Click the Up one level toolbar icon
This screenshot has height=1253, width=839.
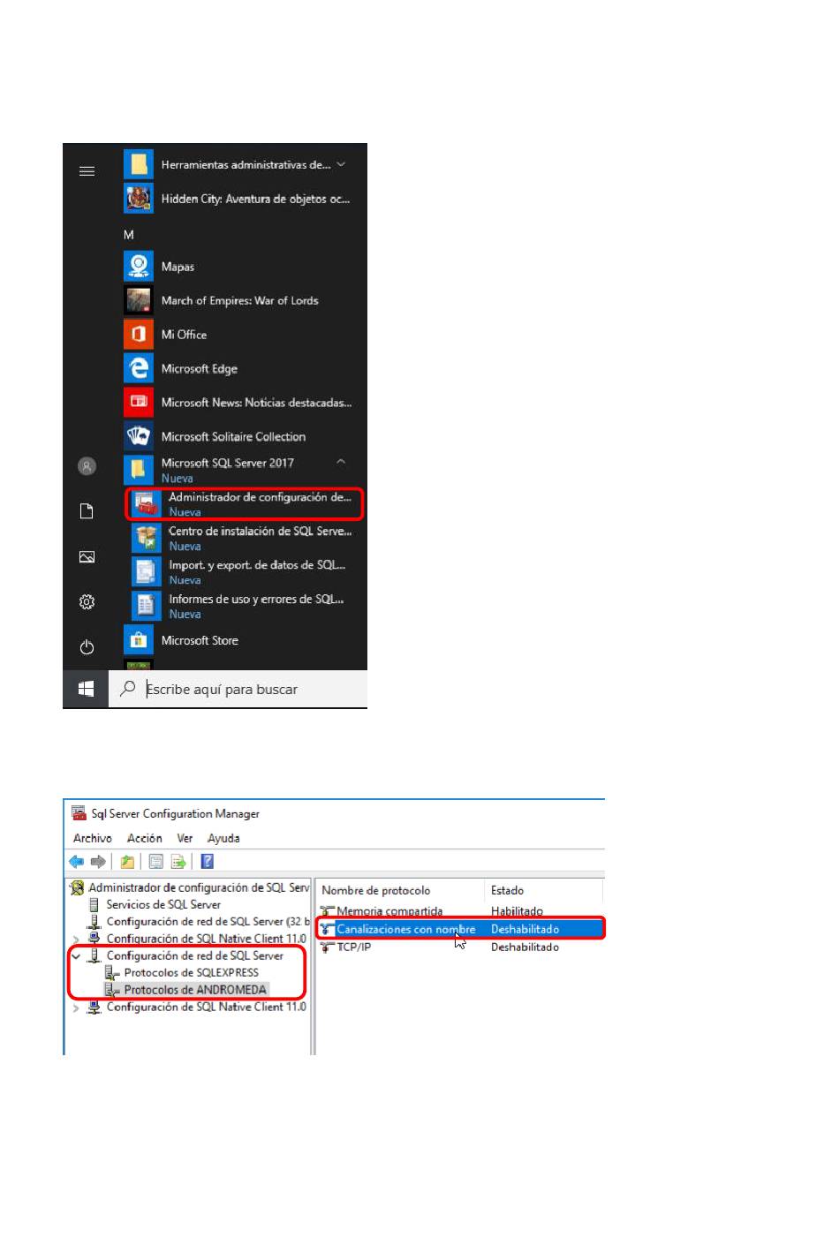tap(127, 862)
